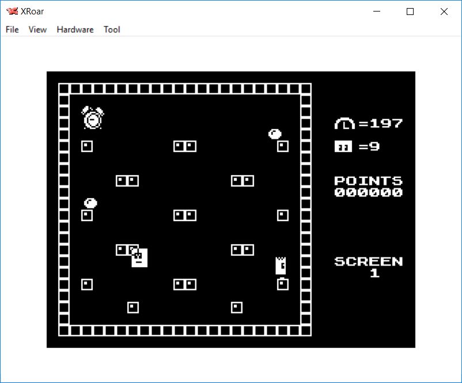Viewport: 462px width, 383px height.
Task: Minimize the XRoar window
Action: coord(377,12)
